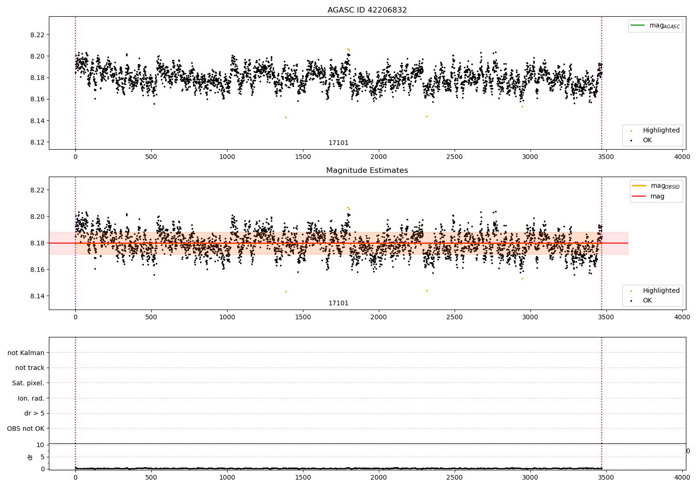Select "OK" in the Magnitude Estimates legend

click(x=647, y=301)
